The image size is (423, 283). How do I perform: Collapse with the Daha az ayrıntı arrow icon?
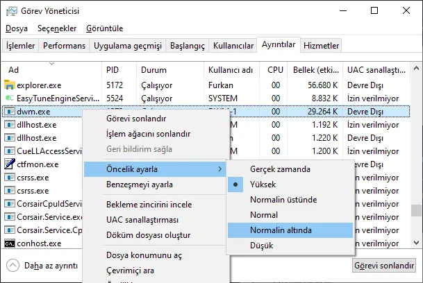pos(13,265)
